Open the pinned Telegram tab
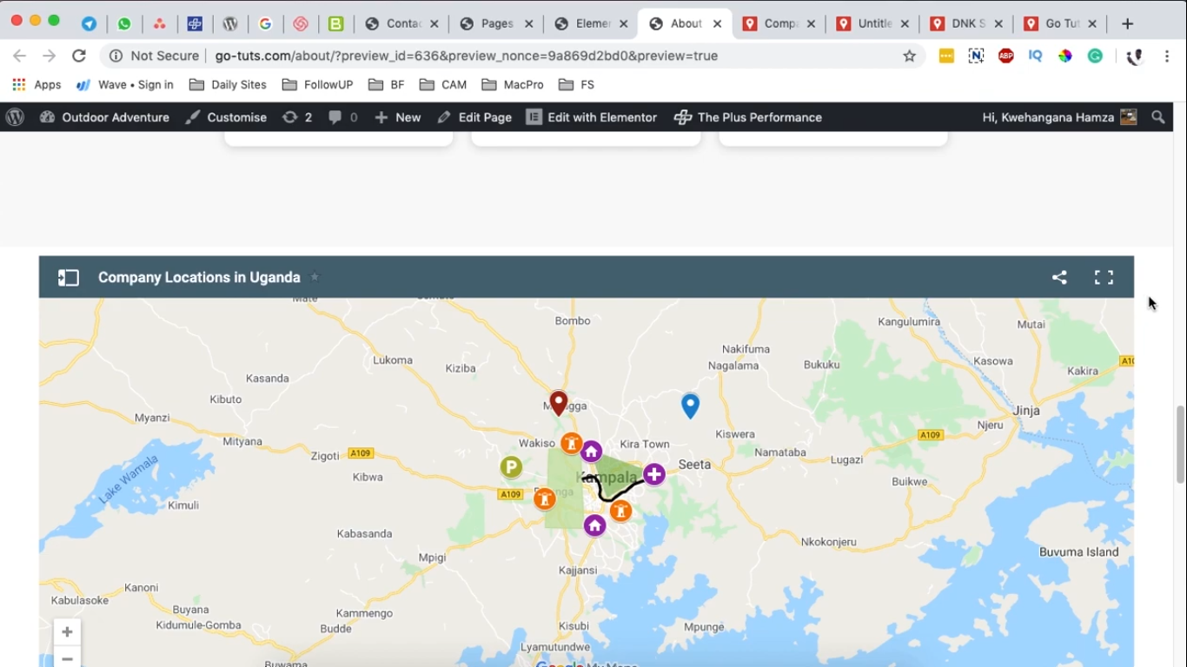This screenshot has width=1187, height=667. coord(89,23)
